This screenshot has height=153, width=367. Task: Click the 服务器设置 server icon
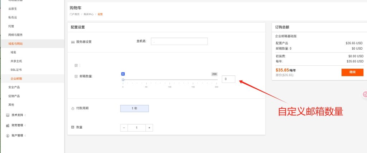[x=73, y=42]
